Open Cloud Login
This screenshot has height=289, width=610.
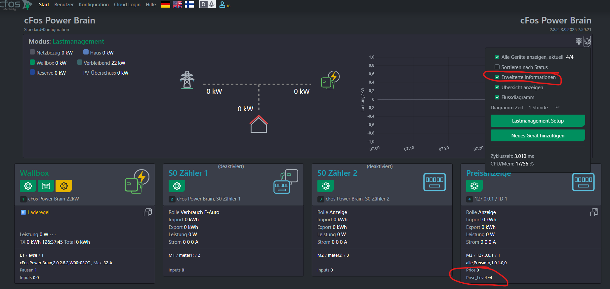pos(127,5)
